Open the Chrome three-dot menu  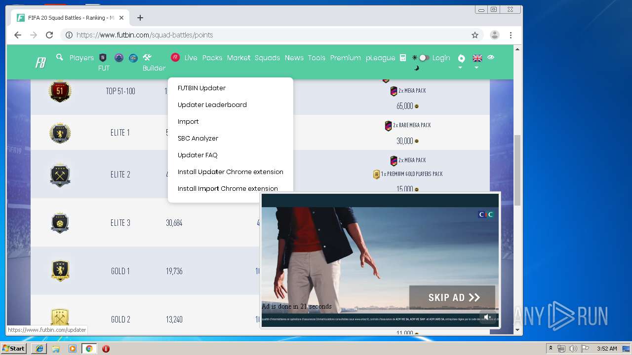(x=511, y=35)
